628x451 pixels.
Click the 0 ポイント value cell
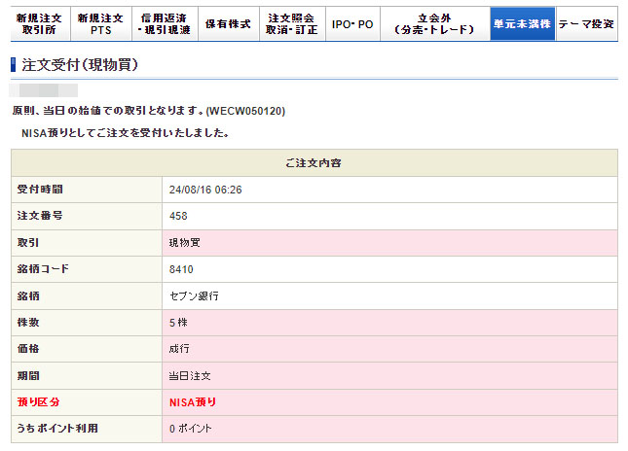191,429
